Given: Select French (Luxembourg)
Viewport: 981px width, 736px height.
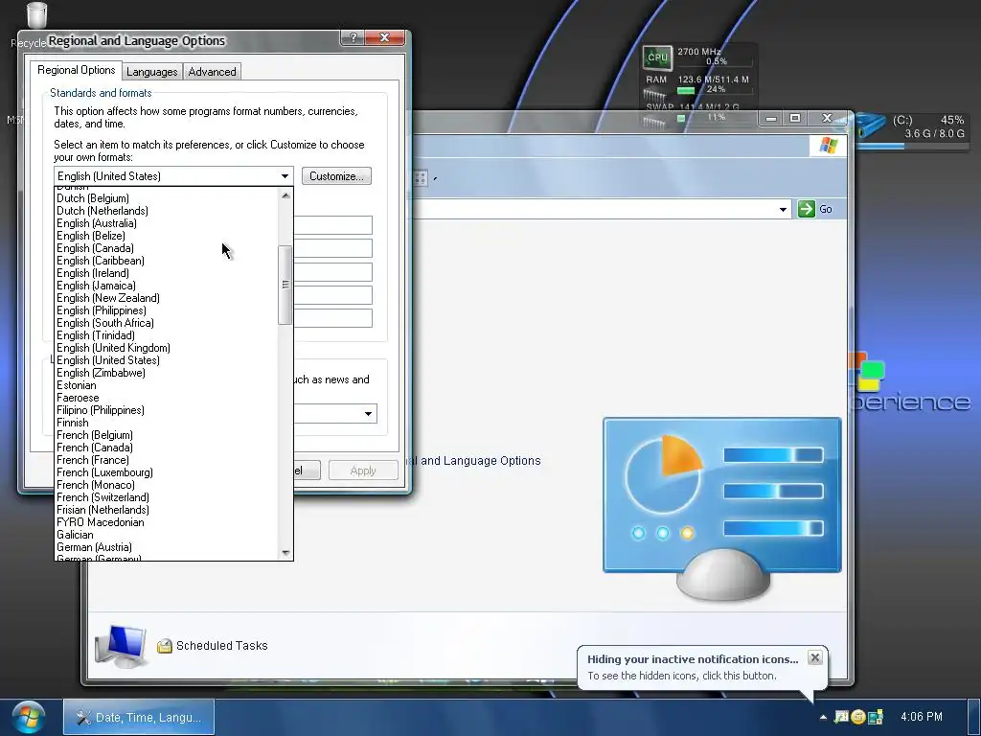Looking at the screenshot, I should 167,472.
